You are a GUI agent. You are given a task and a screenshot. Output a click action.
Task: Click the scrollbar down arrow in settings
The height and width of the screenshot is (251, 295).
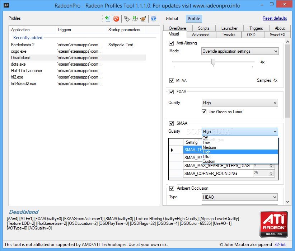pyautogui.click(x=287, y=202)
